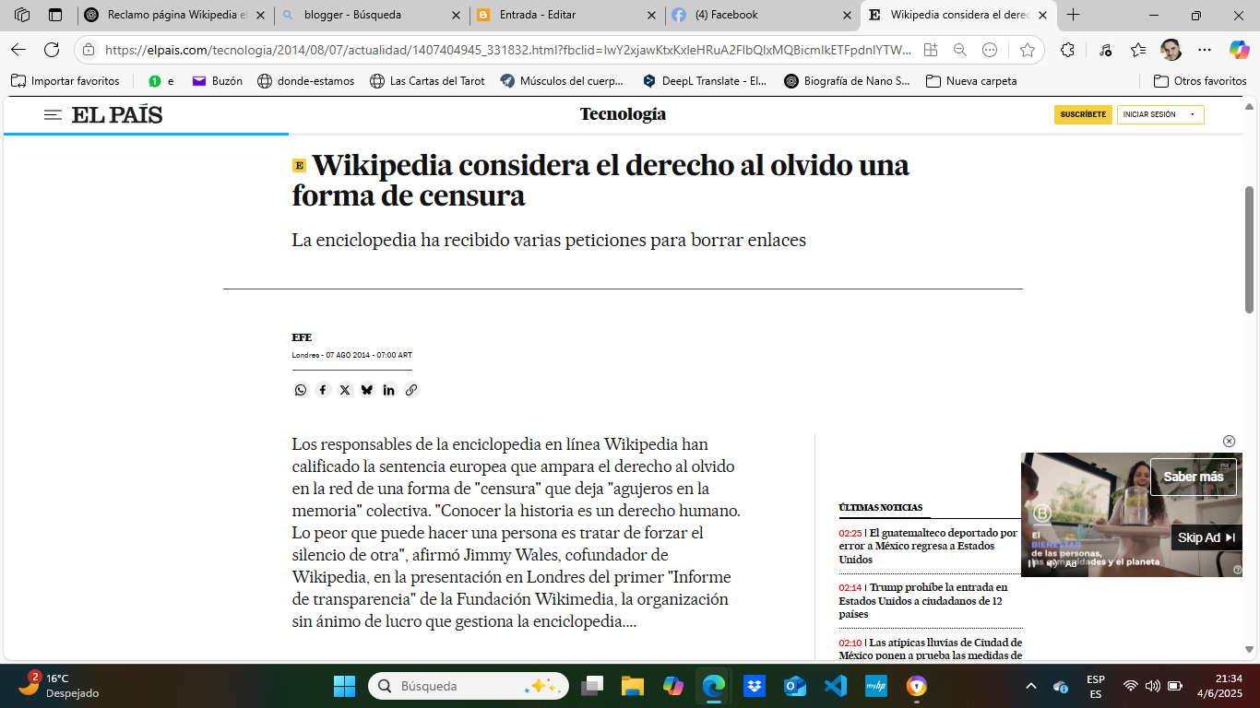Open the Edge profile avatar

pyautogui.click(x=1171, y=50)
